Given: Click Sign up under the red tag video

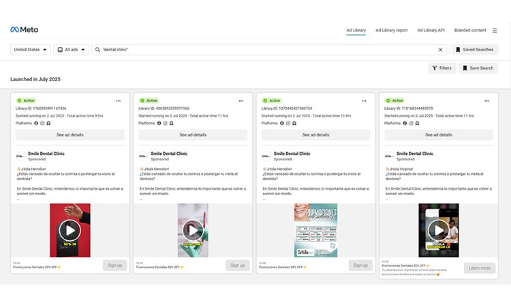Looking at the screenshot, I should [114, 265].
